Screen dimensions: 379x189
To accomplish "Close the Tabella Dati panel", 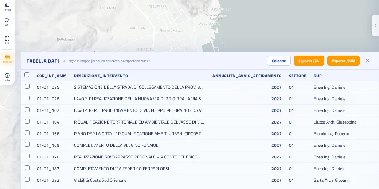I will click(368, 61).
